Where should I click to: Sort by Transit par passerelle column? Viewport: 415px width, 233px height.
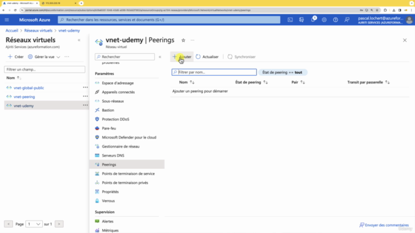point(368,82)
